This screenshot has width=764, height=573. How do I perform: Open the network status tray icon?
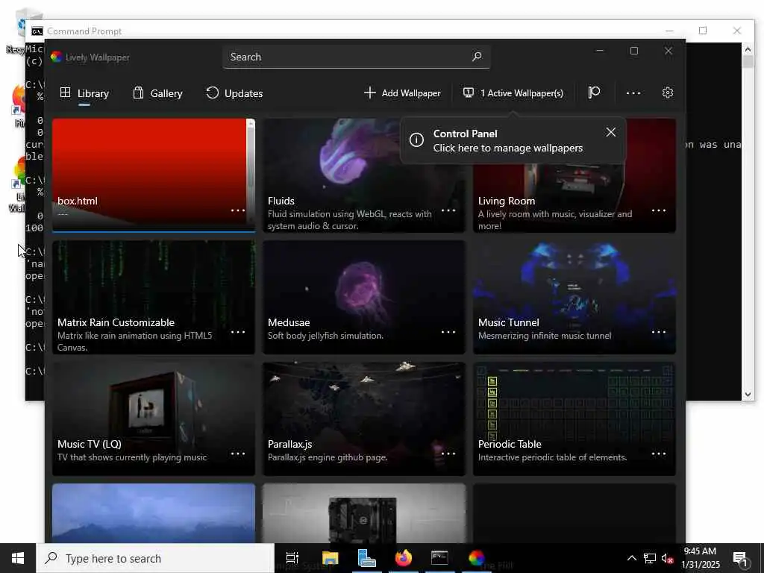click(650, 558)
